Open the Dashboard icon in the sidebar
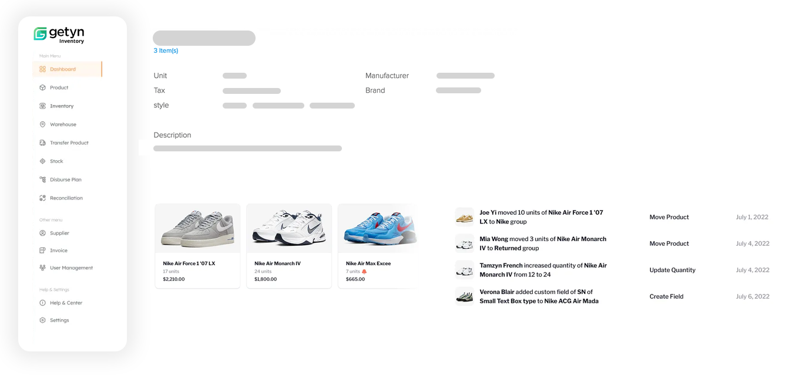This screenshot has width=799, height=379. click(42, 69)
